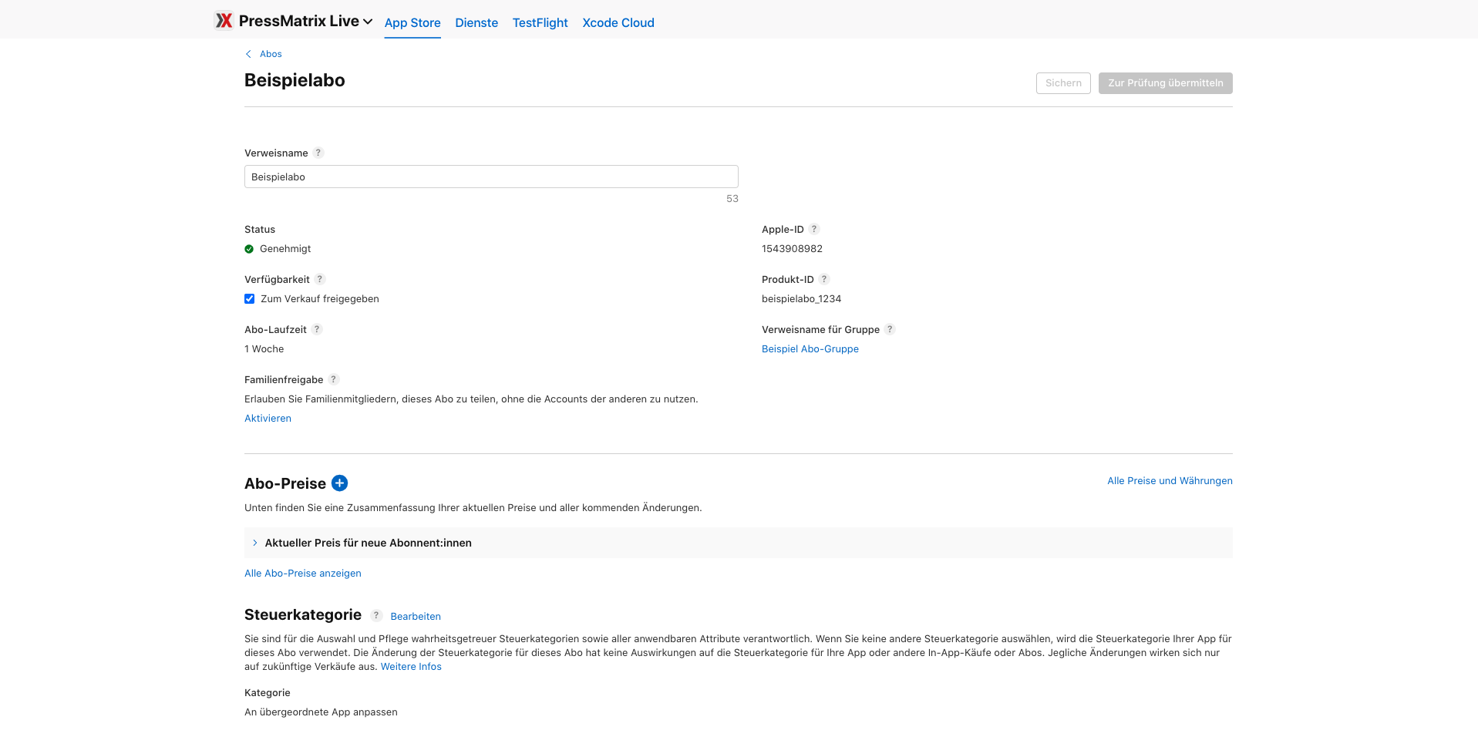Navigate back to Abos link

coord(271,54)
